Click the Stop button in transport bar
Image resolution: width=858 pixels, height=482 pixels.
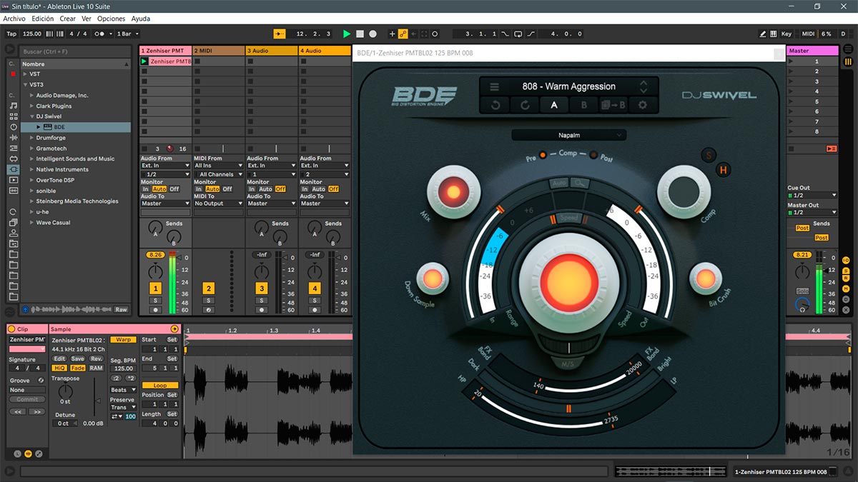360,34
